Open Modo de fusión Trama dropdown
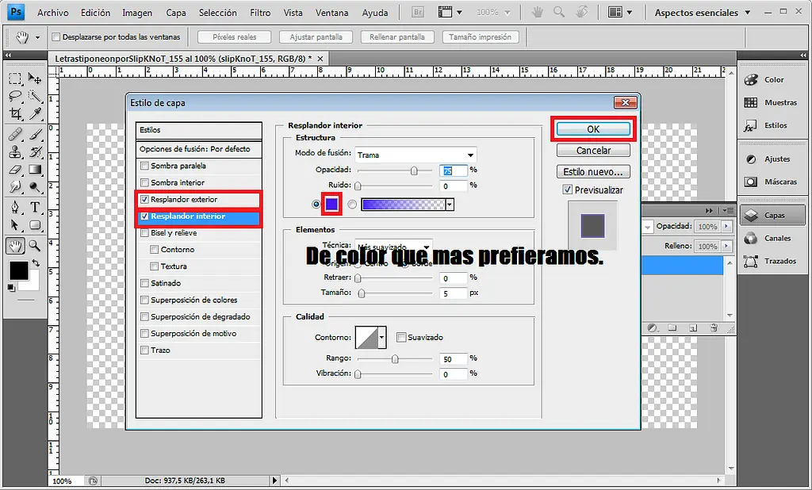 click(416, 155)
